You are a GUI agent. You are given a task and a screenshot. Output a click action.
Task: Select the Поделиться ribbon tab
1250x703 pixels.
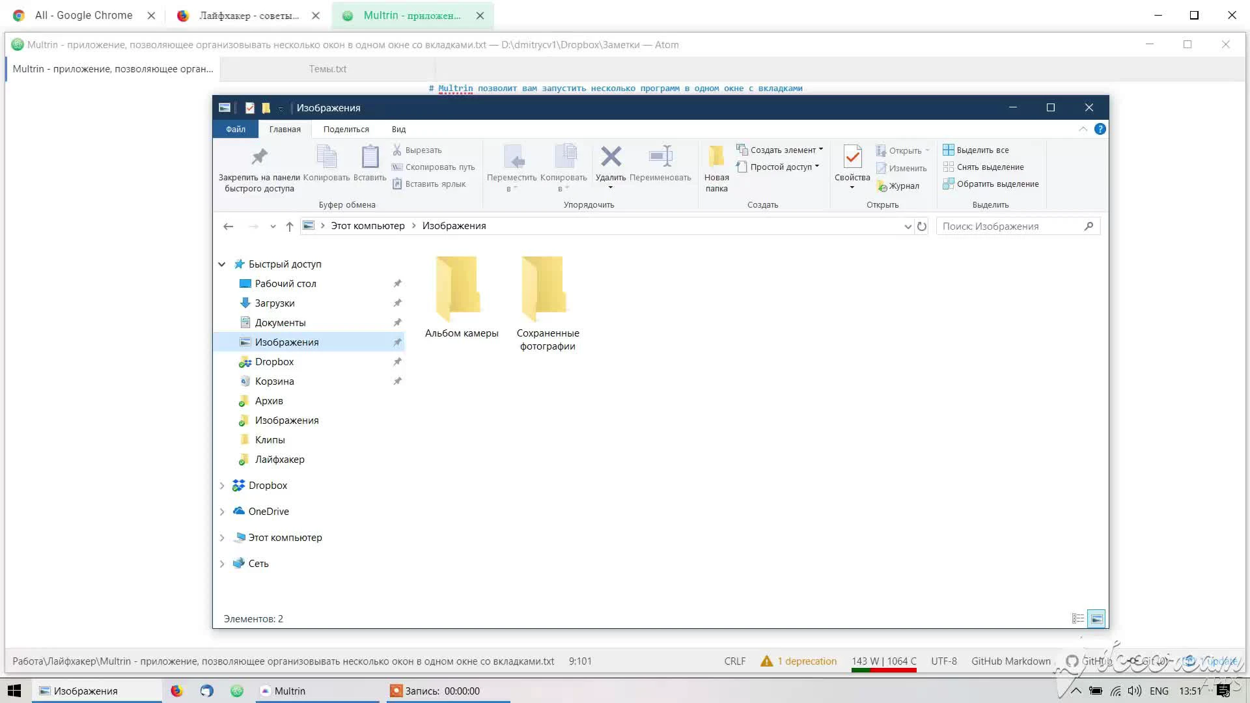tap(346, 130)
